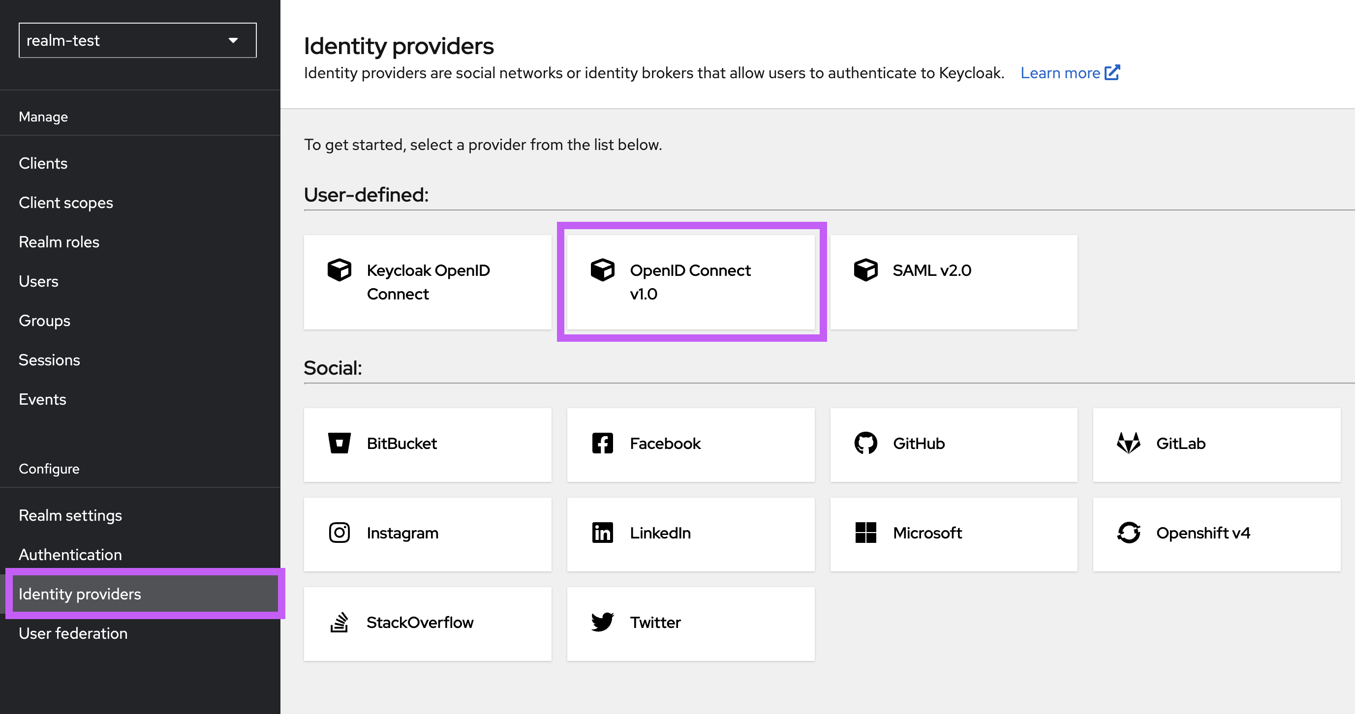Click the BitBucket logo icon

pyautogui.click(x=339, y=443)
